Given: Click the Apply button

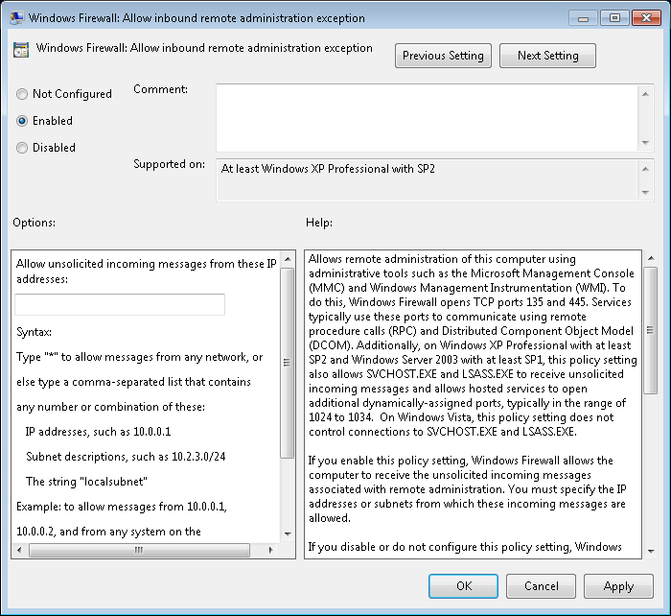Looking at the screenshot, I should point(618,586).
